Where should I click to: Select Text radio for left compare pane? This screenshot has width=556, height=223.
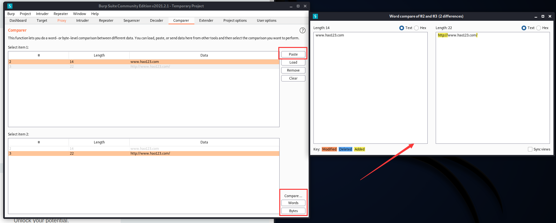402,28
